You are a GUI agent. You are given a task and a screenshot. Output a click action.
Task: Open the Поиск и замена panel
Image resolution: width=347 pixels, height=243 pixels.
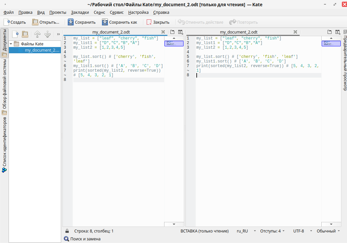(x=82, y=239)
